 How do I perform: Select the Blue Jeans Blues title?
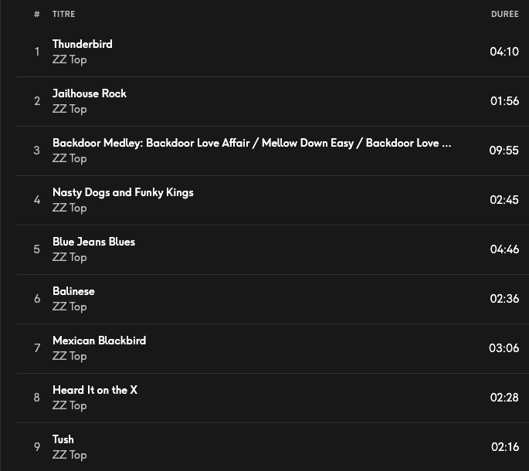pos(93,242)
